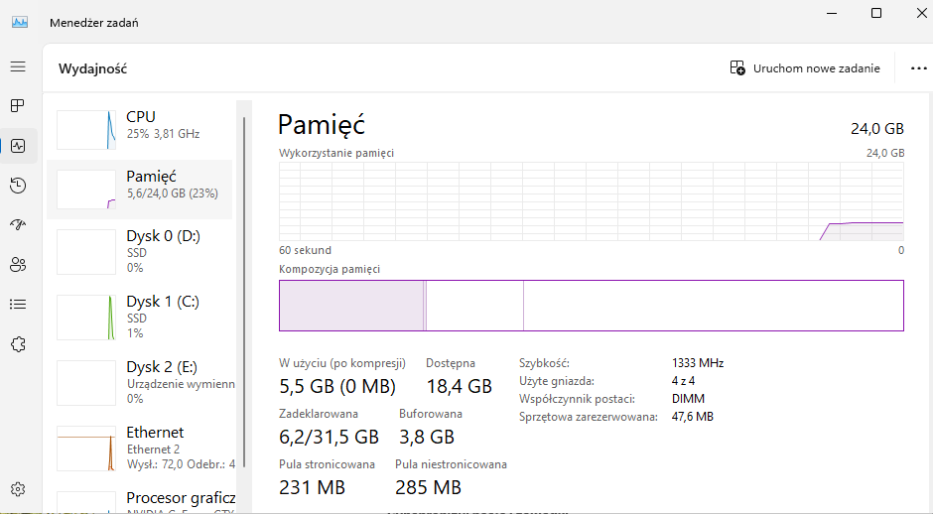This screenshot has height=514, width=933.
Task: Click the Kompozycja pamięci memory bar
Action: click(591, 306)
